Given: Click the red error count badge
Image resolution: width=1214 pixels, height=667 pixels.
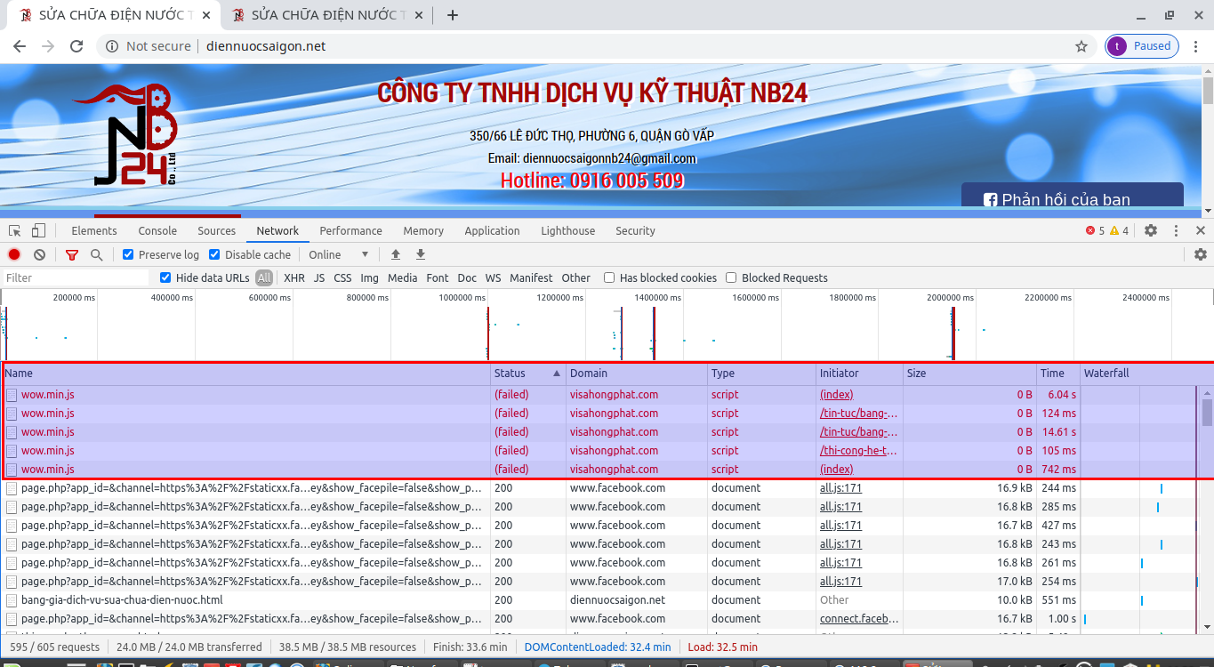Looking at the screenshot, I should pyautogui.click(x=1095, y=230).
